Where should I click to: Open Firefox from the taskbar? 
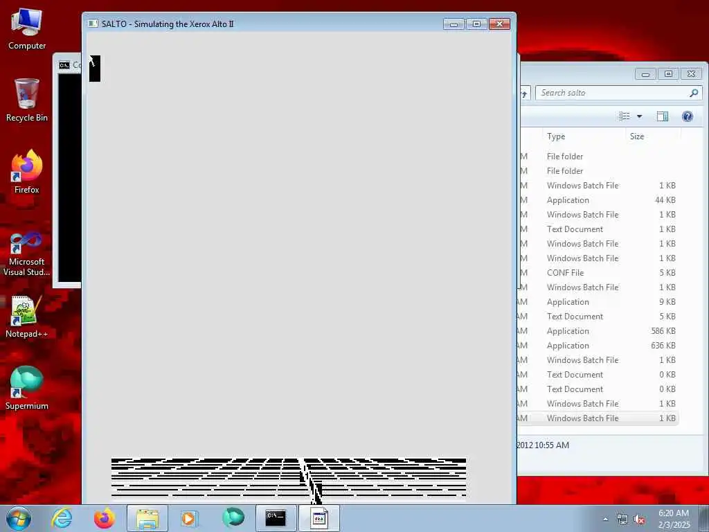point(105,518)
